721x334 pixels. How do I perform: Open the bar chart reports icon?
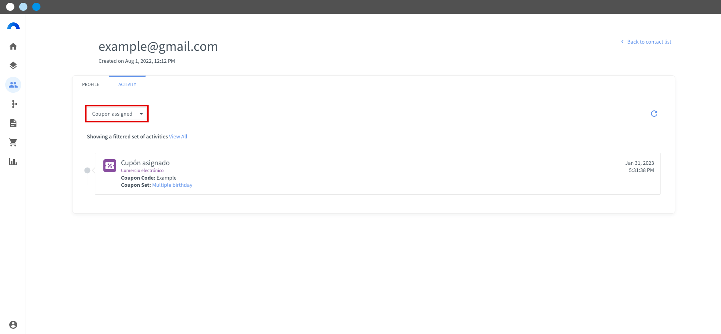click(13, 162)
